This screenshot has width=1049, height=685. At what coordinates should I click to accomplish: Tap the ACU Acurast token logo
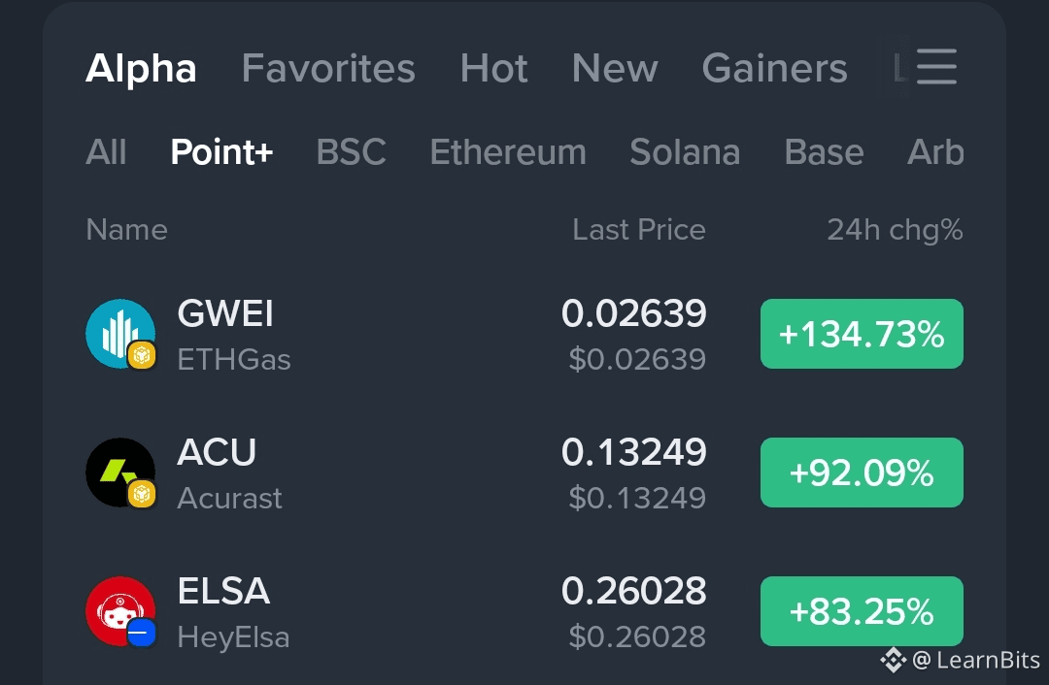pyautogui.click(x=120, y=473)
